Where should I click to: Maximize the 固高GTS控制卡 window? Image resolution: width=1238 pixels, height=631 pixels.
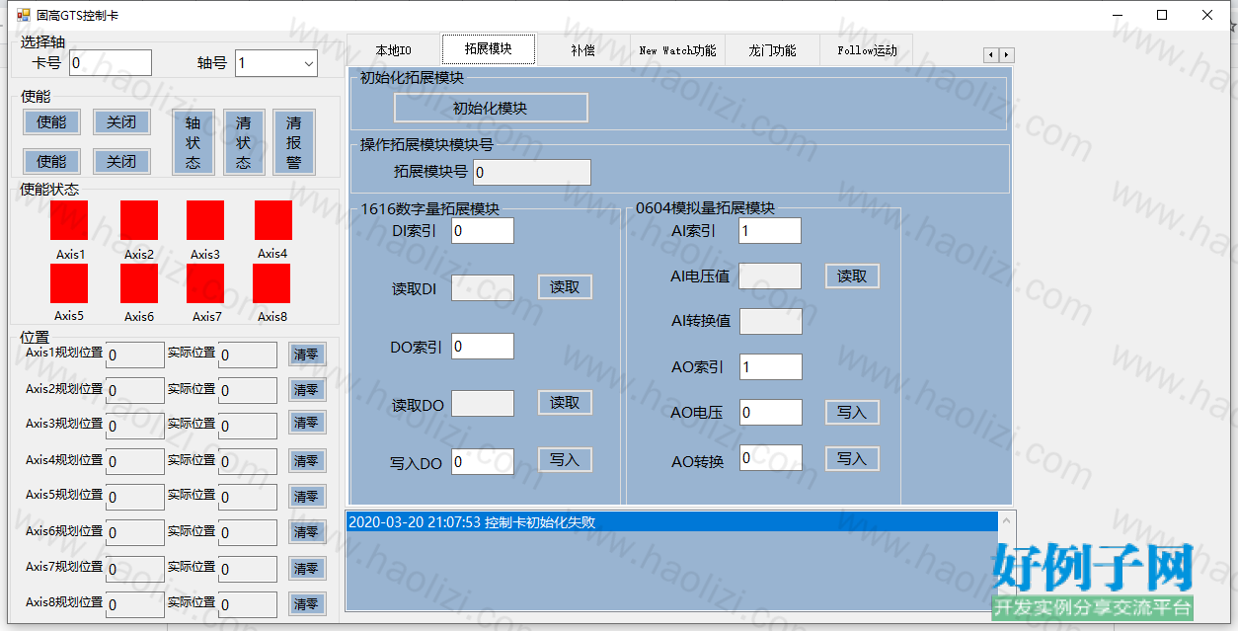1162,15
